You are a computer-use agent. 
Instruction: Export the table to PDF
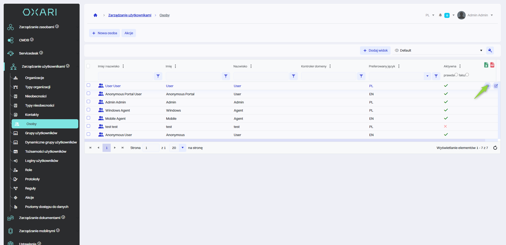492,65
